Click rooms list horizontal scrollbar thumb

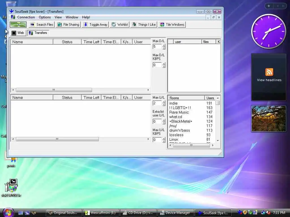191,145
